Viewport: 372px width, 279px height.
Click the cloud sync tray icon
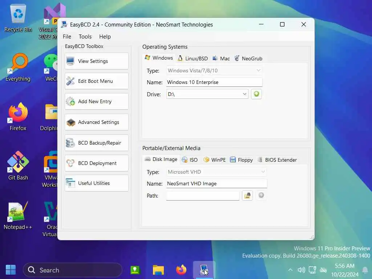[323, 270]
